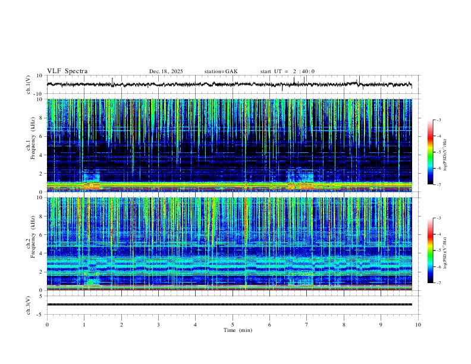
Task: Click the bottom time axis tick label "10"
Action: click(418, 325)
